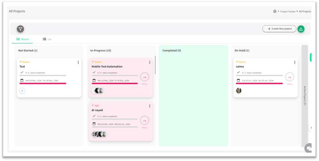Click checkmark tasks icon on Test card

point(22,72)
